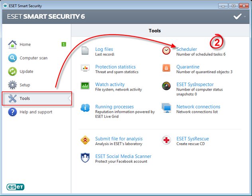The width and height of the screenshot is (252, 196).
Task: Click 'Number of scheduled tasks: 6' text
Action: [x=201, y=54]
